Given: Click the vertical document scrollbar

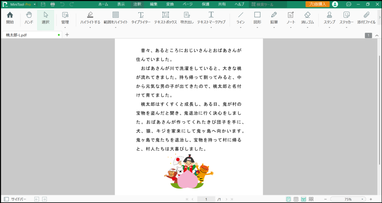Looking at the screenshot, I should (379, 110).
